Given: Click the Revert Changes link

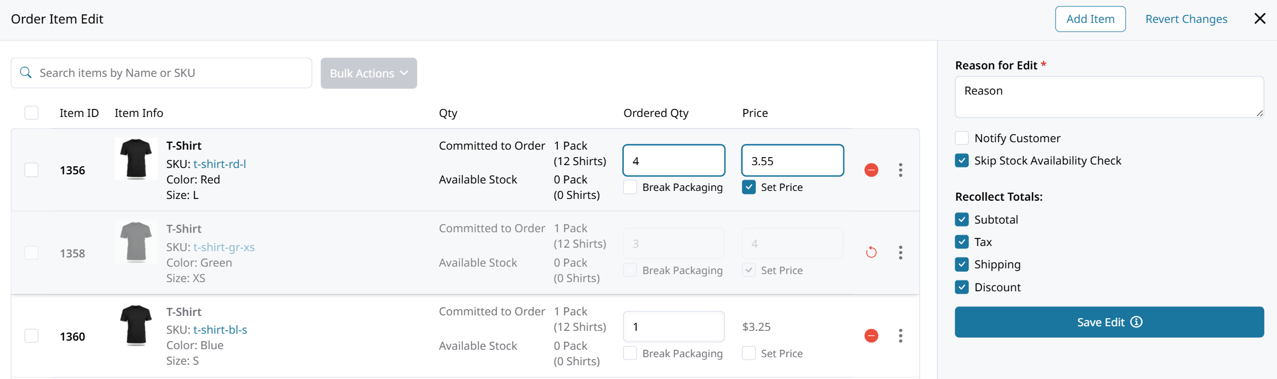Looking at the screenshot, I should [1186, 19].
